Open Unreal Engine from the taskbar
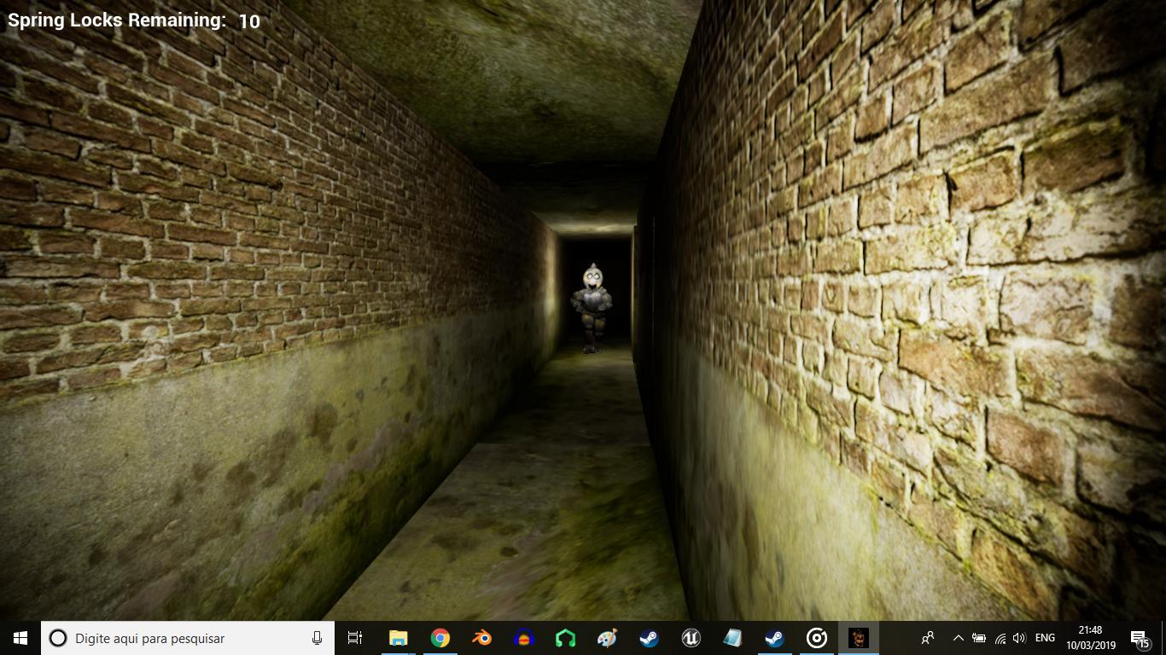1166x655 pixels. [691, 637]
